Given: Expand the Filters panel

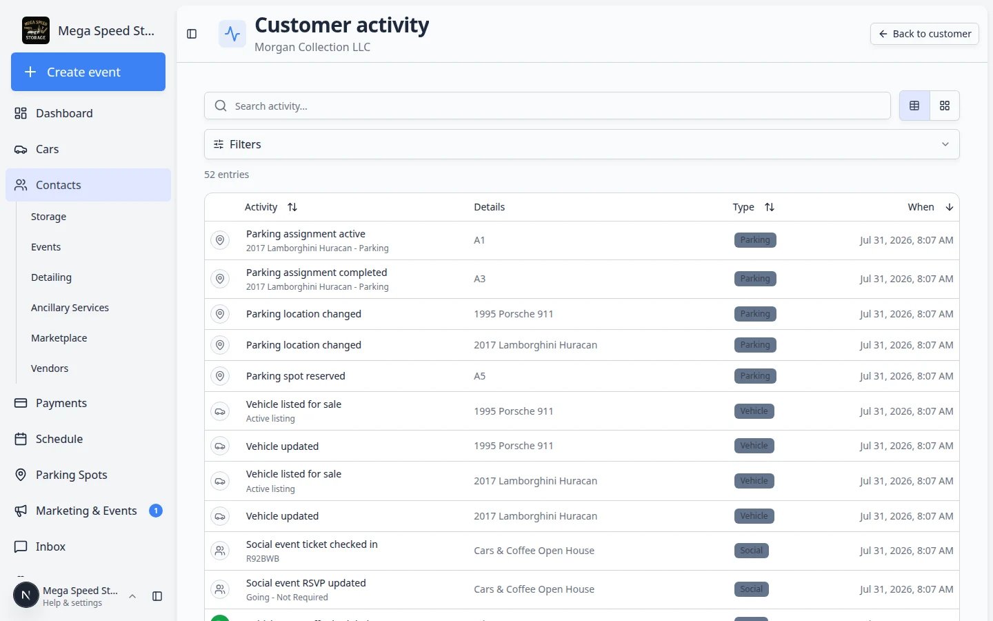Looking at the screenshot, I should pos(581,144).
